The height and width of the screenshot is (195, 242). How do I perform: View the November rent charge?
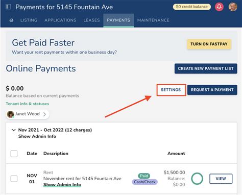(x=221, y=179)
